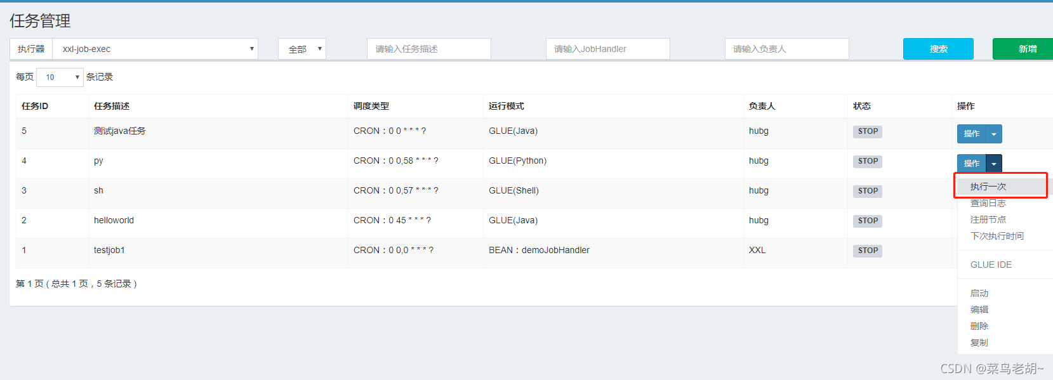The height and width of the screenshot is (380, 1053).
Task: Open the page size dropdown showing 10
Action: [60, 77]
